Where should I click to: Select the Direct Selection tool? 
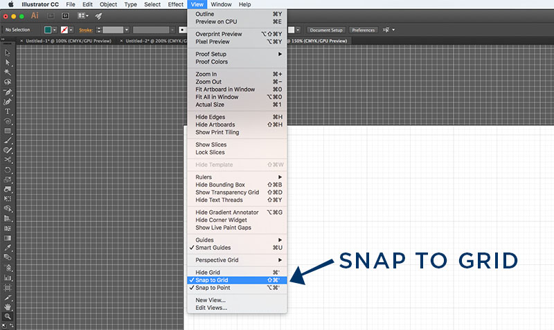coord(8,63)
